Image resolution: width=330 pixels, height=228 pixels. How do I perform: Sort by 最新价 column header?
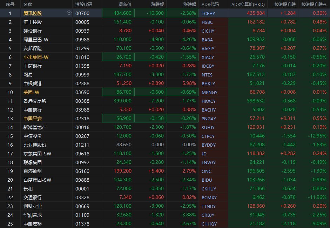125,5
